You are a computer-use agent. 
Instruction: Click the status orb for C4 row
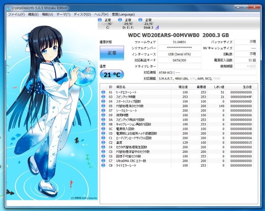coord(103,147)
